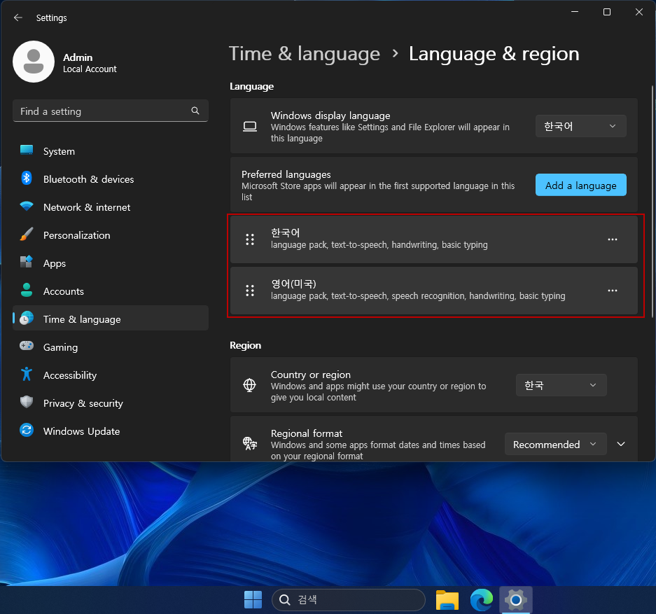Click the Regional format language icon
The height and width of the screenshot is (614, 656).
(x=250, y=444)
